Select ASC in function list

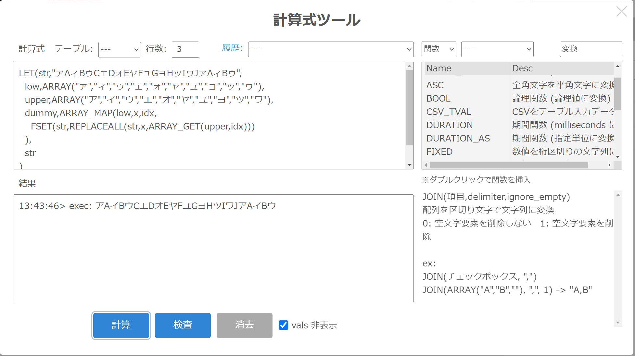[x=435, y=85]
